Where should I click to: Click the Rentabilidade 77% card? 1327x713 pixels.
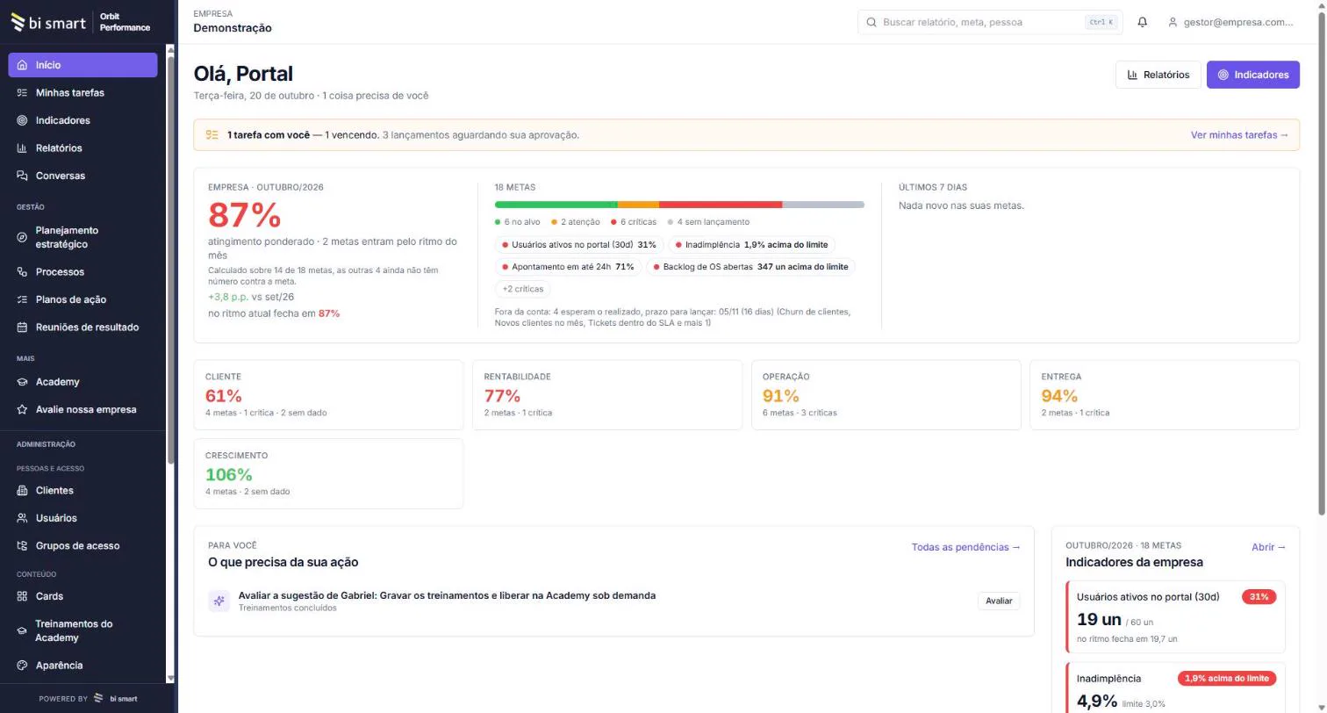pyautogui.click(x=607, y=394)
